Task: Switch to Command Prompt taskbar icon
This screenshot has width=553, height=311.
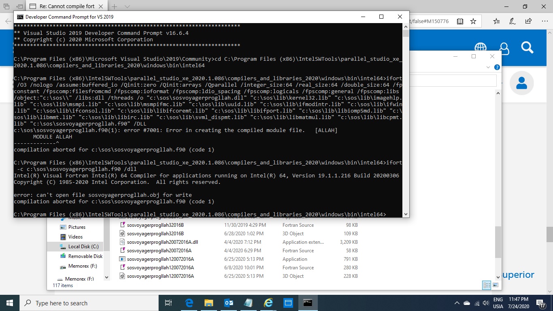Action: point(308,303)
